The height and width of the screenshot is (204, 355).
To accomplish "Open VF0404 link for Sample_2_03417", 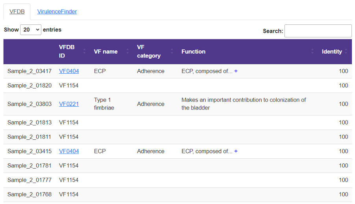I will (69, 71).
